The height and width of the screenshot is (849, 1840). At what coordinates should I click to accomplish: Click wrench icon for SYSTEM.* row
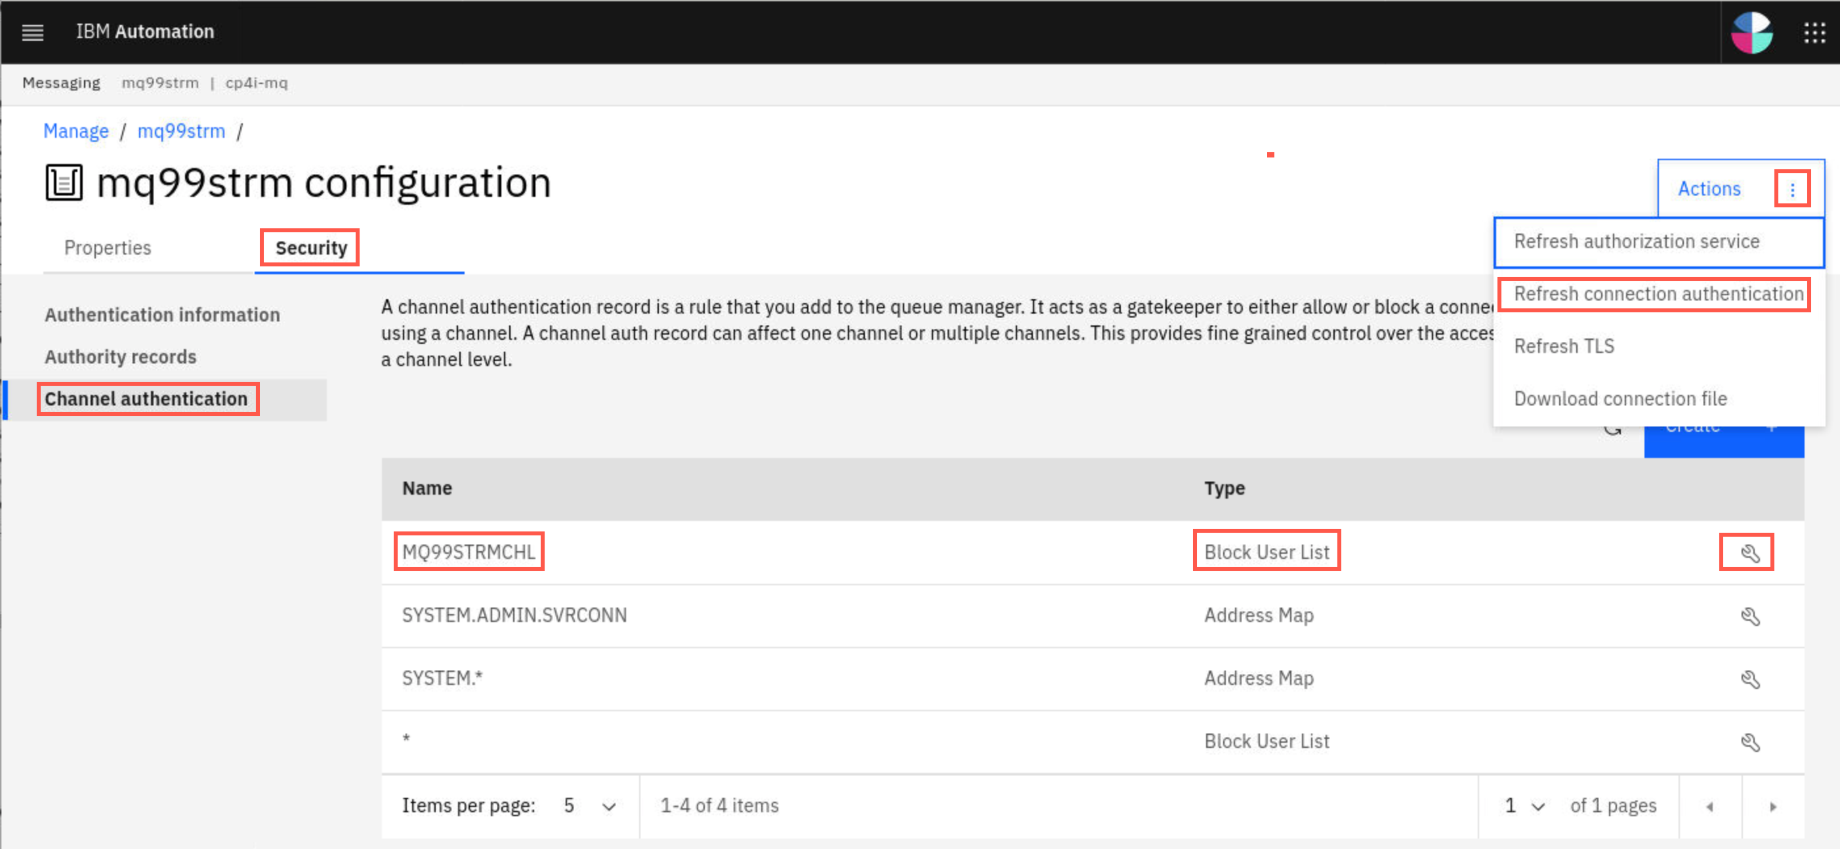coord(1749,678)
